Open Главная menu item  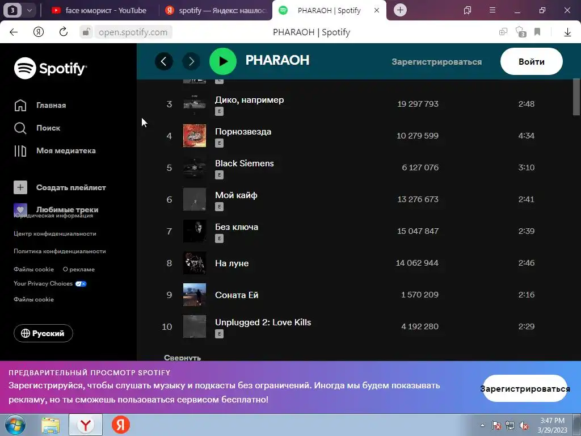click(51, 105)
